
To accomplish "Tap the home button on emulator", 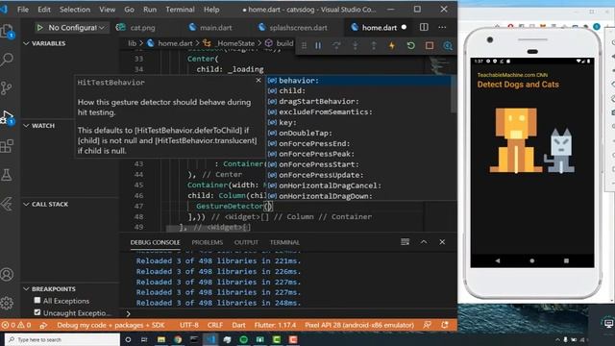I will 531,260.
